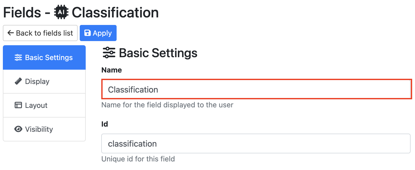This screenshot has width=415, height=170.
Task: Open the Display settings tab
Action: pyautogui.click(x=37, y=81)
